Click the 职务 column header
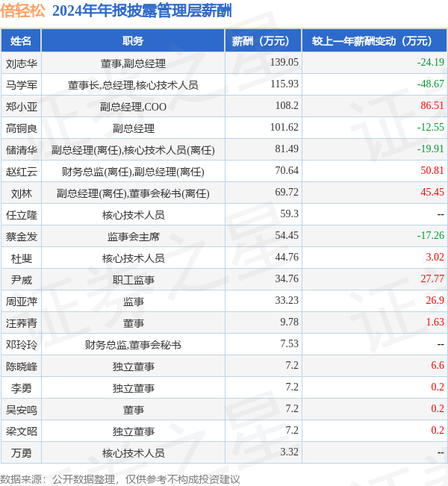Screen dimensions: 448x486 pyautogui.click(x=133, y=40)
